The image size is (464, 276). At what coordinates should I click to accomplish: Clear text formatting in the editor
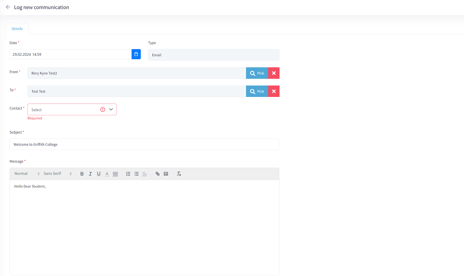pyautogui.click(x=179, y=174)
